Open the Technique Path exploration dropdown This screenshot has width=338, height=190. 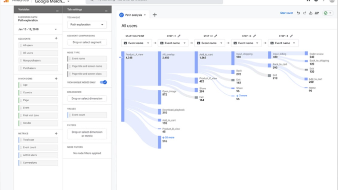(x=87, y=24)
